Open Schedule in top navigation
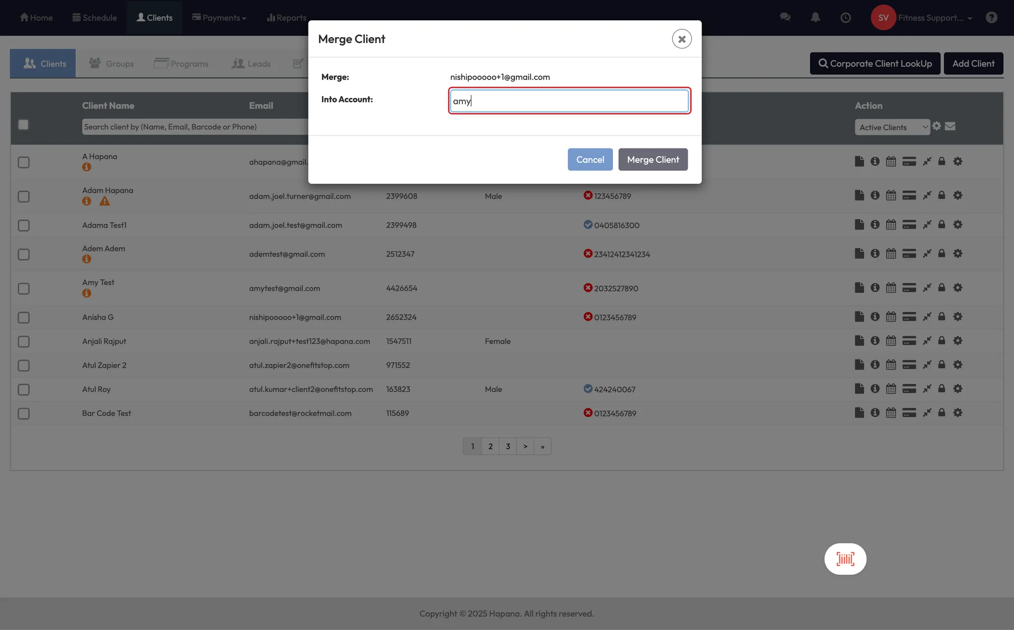Viewport: 1014px width, 630px height. pyautogui.click(x=95, y=17)
